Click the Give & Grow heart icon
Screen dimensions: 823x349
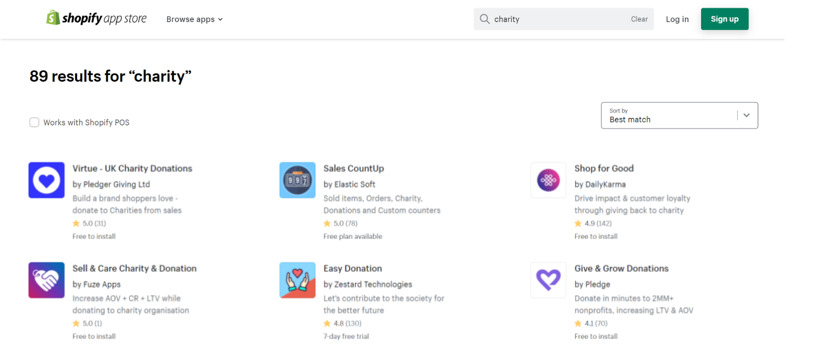tap(548, 281)
